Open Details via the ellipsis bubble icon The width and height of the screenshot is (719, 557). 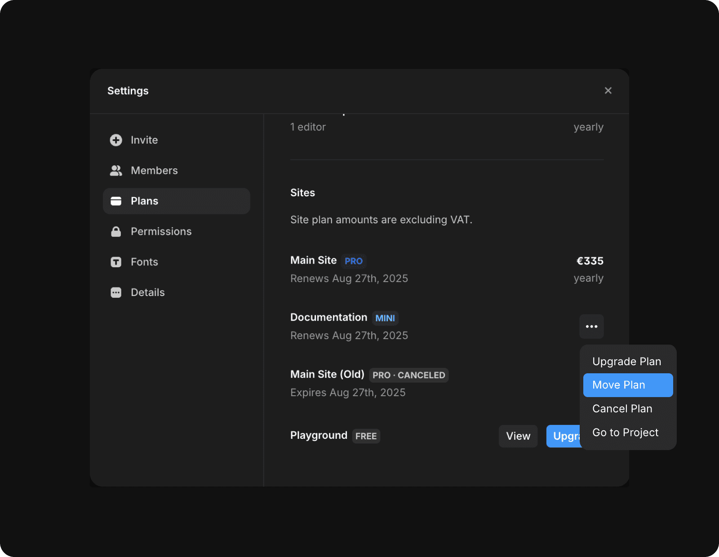click(x=116, y=292)
